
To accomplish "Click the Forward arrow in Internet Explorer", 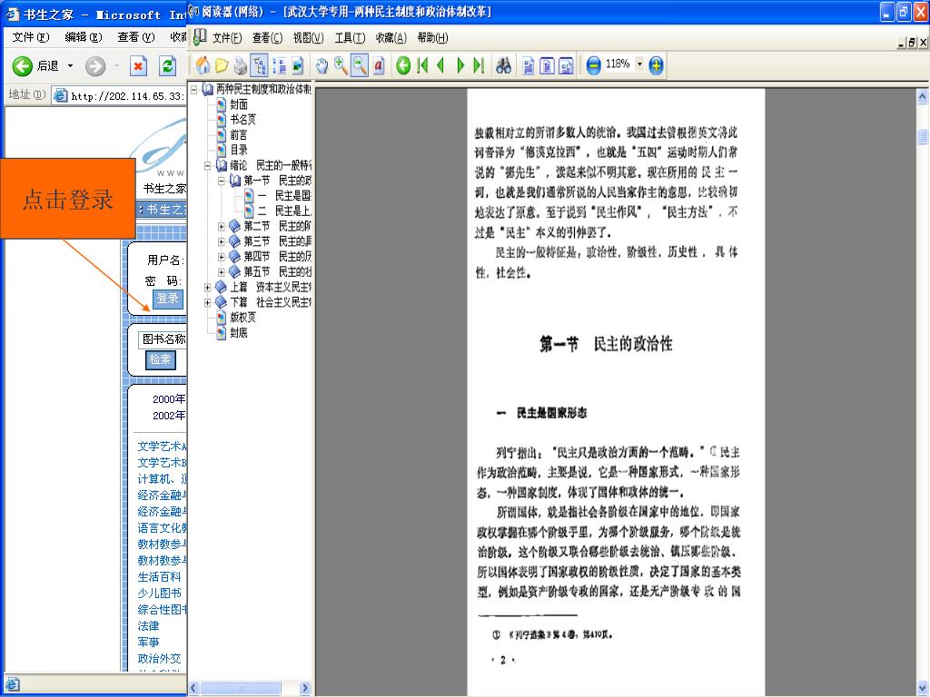I will 94,65.
